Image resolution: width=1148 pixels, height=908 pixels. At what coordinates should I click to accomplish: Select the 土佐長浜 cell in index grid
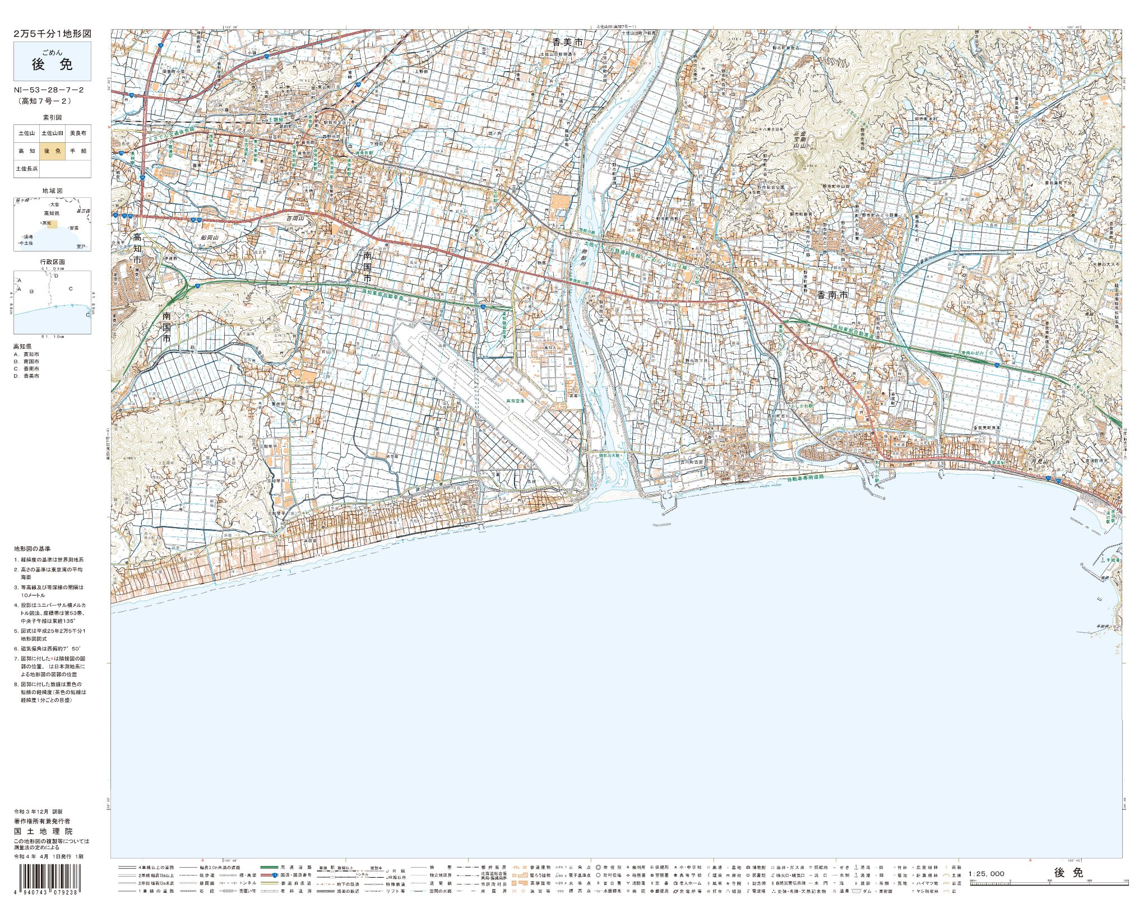coord(26,169)
